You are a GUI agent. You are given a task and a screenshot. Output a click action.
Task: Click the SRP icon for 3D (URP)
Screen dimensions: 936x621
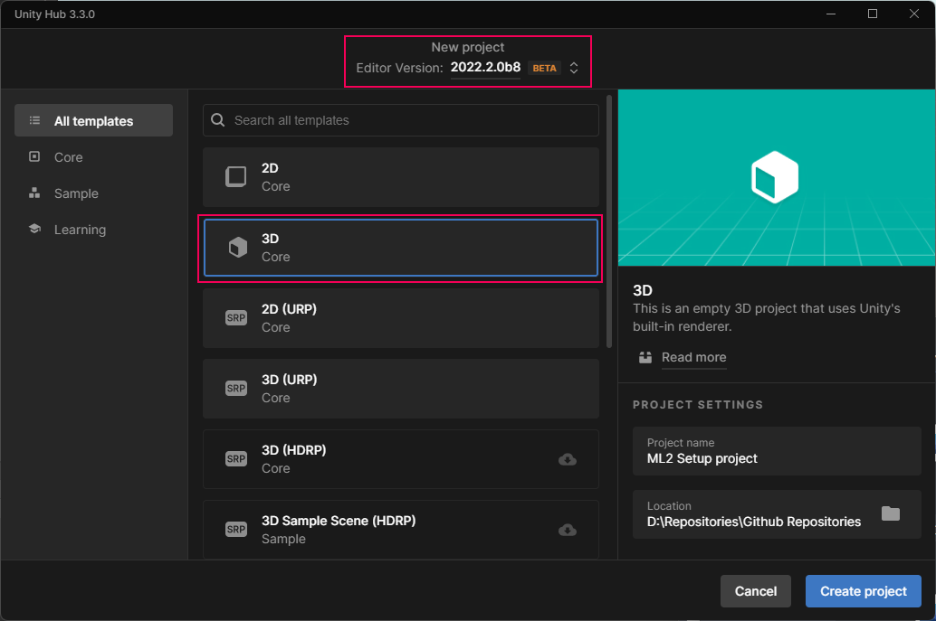click(x=236, y=389)
